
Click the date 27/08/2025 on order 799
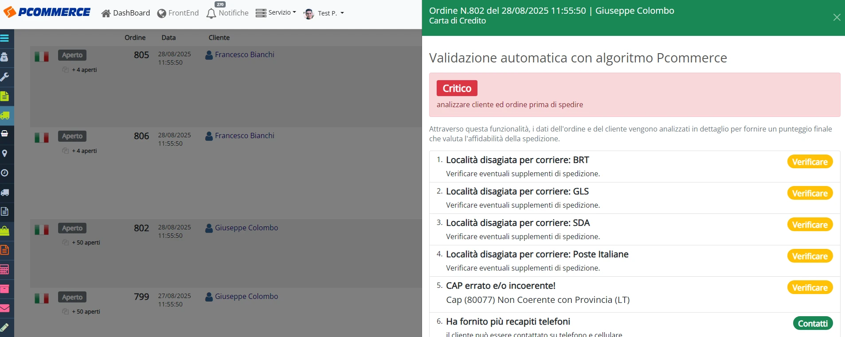175,296
